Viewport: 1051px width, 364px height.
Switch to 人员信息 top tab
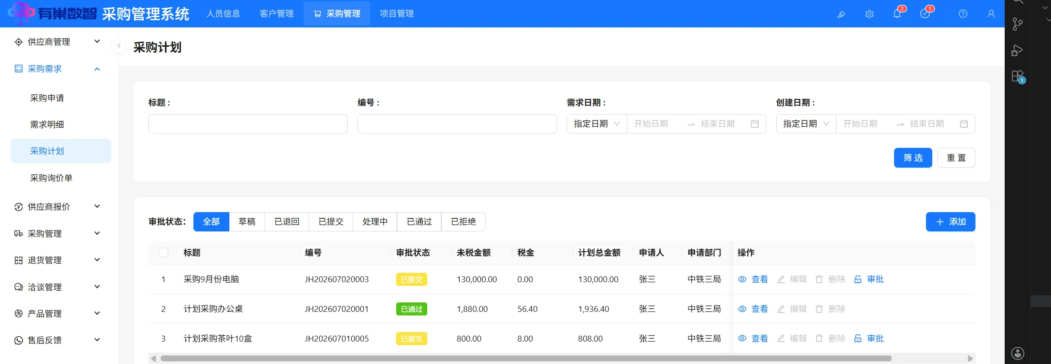point(224,14)
